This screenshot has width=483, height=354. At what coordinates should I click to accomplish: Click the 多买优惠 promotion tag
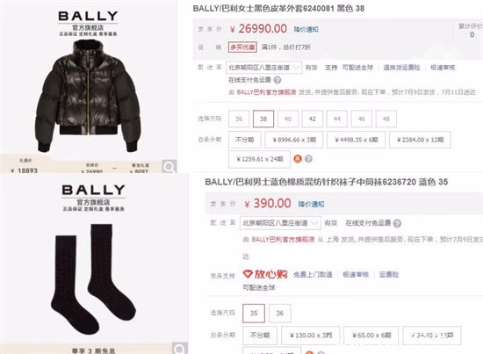242,47
